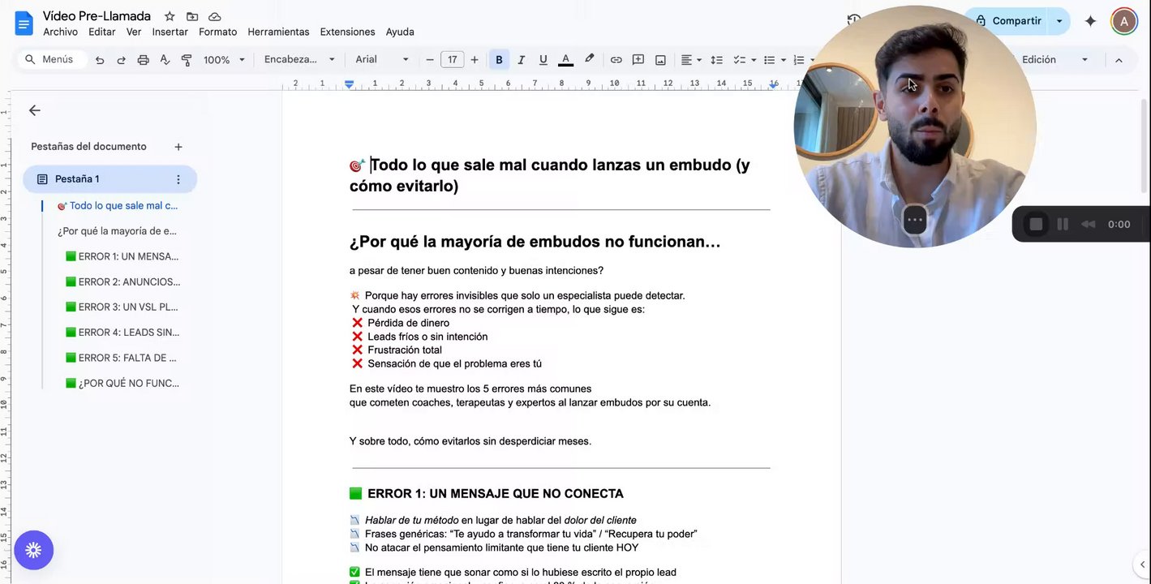Open the Gemini sparkle icon
Viewport: 1151px width, 584px height.
coord(1090,21)
